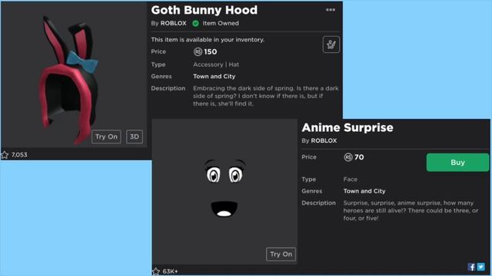Open ROBLOX creator link under Anime Surprise
The height and width of the screenshot is (276, 492).
pyautogui.click(x=324, y=141)
